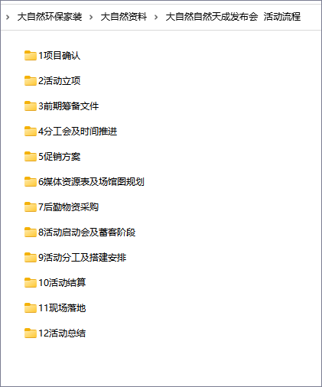Select the 11现场落地 folder name

[x=62, y=308]
